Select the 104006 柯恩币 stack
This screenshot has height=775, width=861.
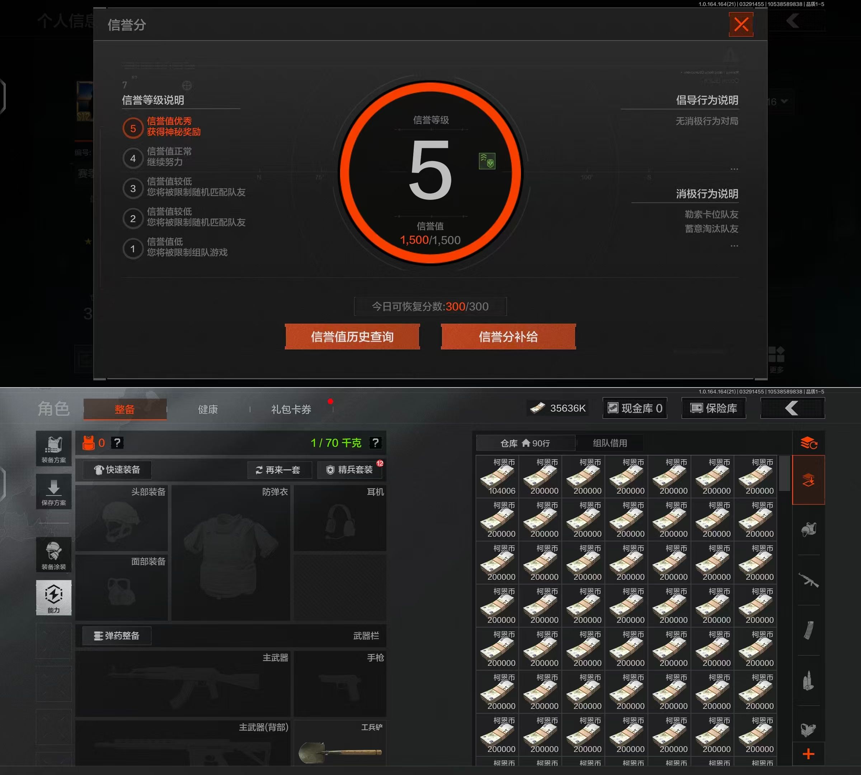coord(497,477)
